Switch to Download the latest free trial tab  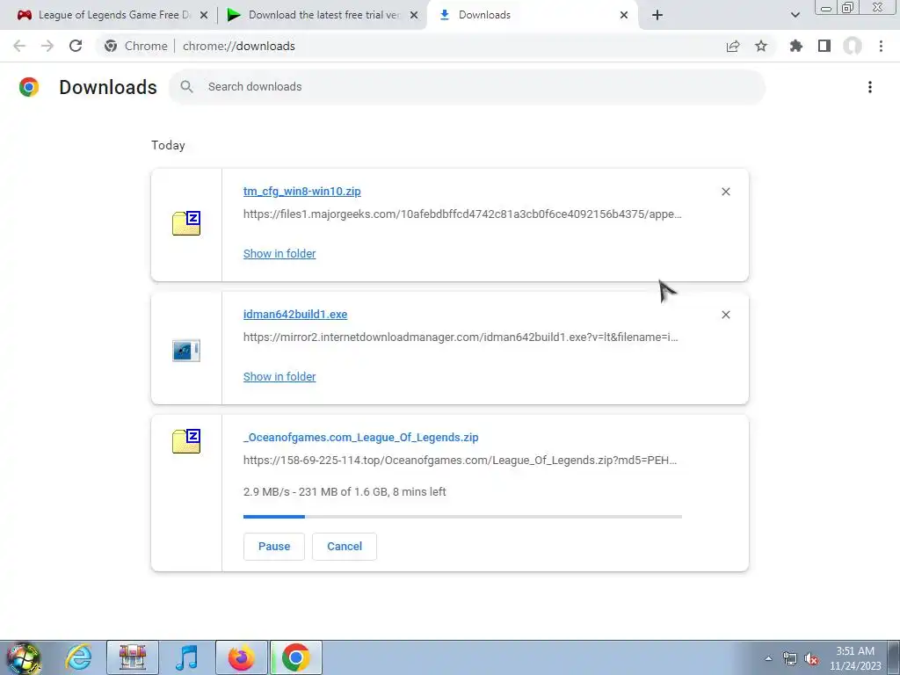tap(323, 15)
